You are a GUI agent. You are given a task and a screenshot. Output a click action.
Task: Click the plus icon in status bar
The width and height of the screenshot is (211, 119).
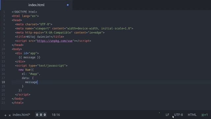pos(5,115)
